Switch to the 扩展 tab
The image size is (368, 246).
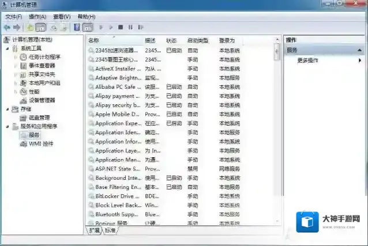coord(95,230)
